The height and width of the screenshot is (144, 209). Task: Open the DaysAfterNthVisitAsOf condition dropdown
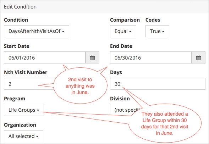tap(37, 31)
